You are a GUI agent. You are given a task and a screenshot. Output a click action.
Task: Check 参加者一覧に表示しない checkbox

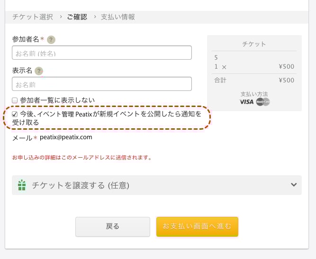[15, 100]
